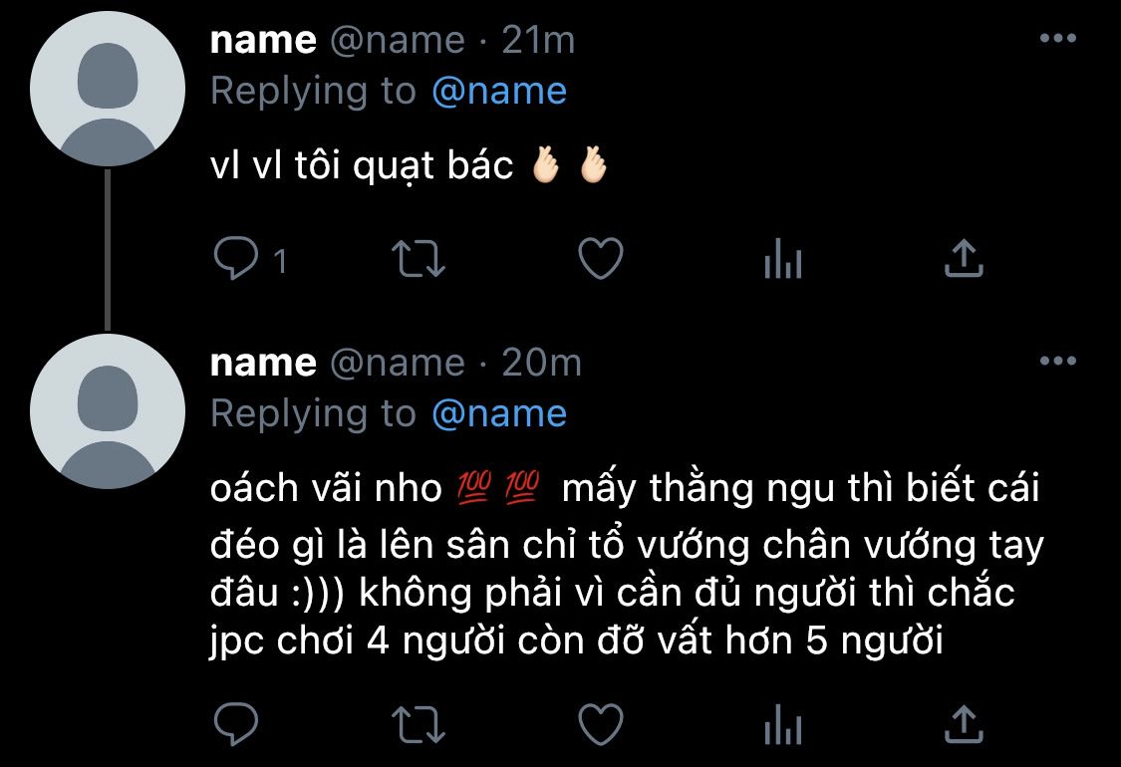Share the 20m tweet
Image resolution: width=1121 pixels, height=767 pixels.
pyautogui.click(x=964, y=724)
